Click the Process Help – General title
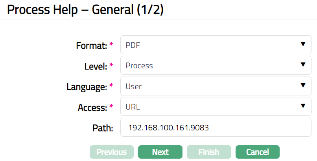 pos(85,10)
